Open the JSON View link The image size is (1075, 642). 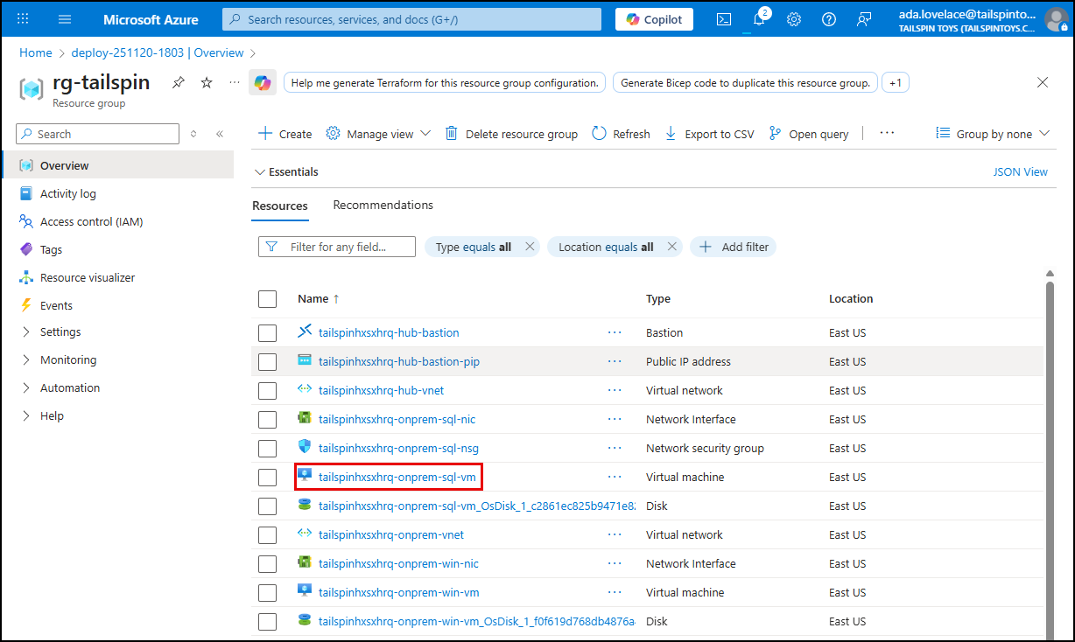tap(1020, 171)
